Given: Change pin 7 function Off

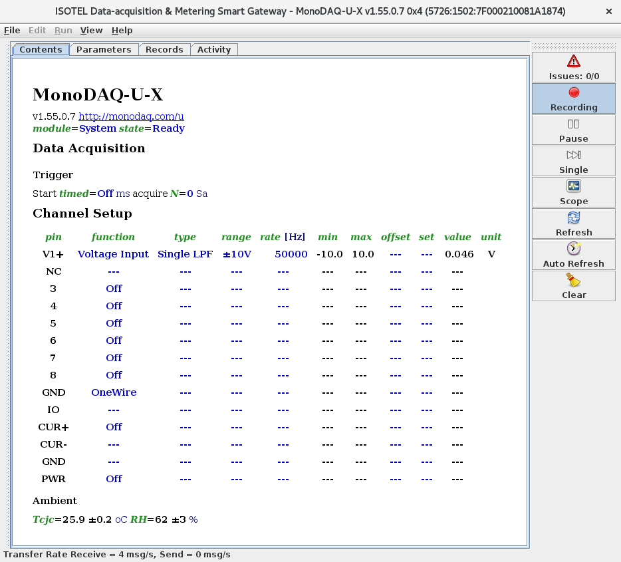Looking at the screenshot, I should (x=114, y=358).
